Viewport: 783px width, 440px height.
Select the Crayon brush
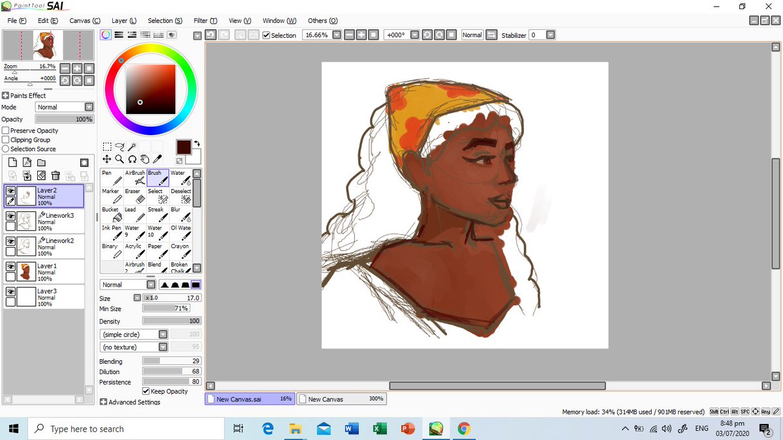(x=181, y=251)
